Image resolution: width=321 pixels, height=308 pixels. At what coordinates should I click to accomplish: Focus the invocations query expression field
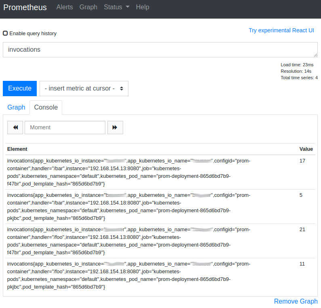click(160, 50)
